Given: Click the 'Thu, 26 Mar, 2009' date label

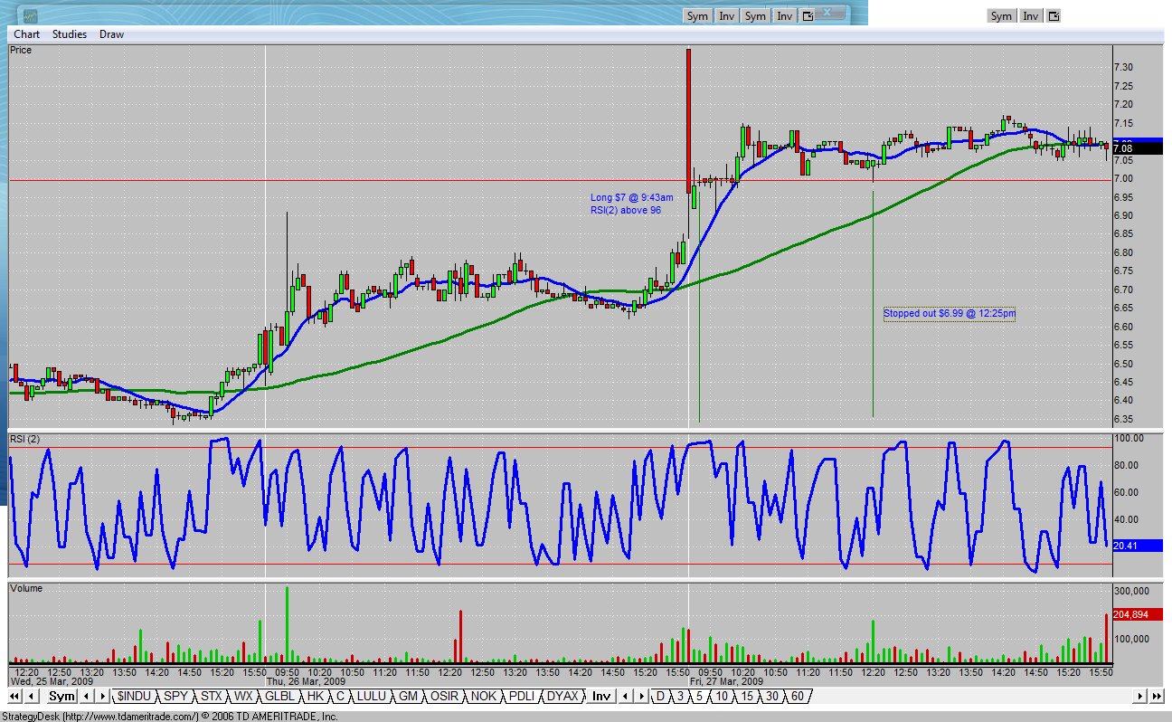Looking at the screenshot, I should pos(306,681).
